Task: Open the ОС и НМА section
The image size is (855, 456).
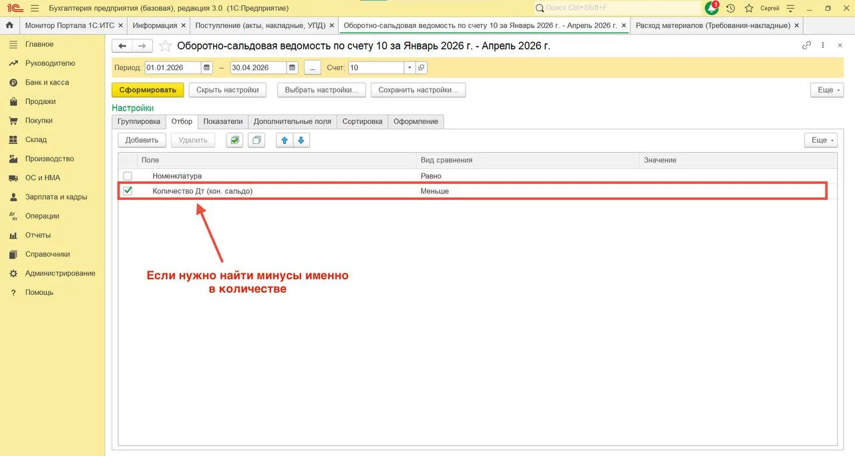Action: [x=43, y=178]
